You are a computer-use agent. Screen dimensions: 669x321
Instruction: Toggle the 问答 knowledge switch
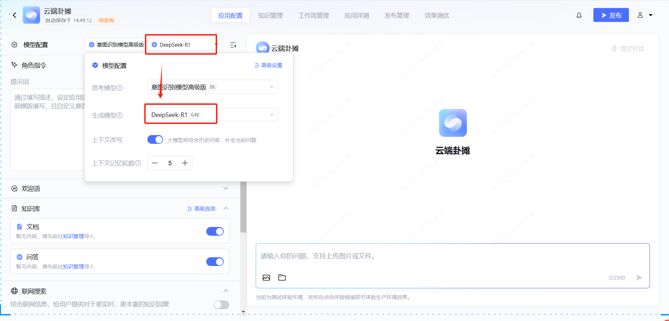(x=215, y=261)
